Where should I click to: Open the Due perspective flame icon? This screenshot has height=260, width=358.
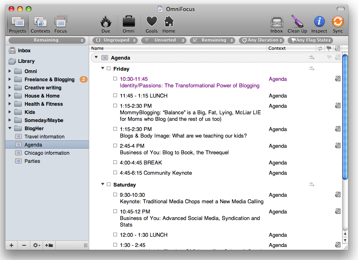tap(106, 24)
